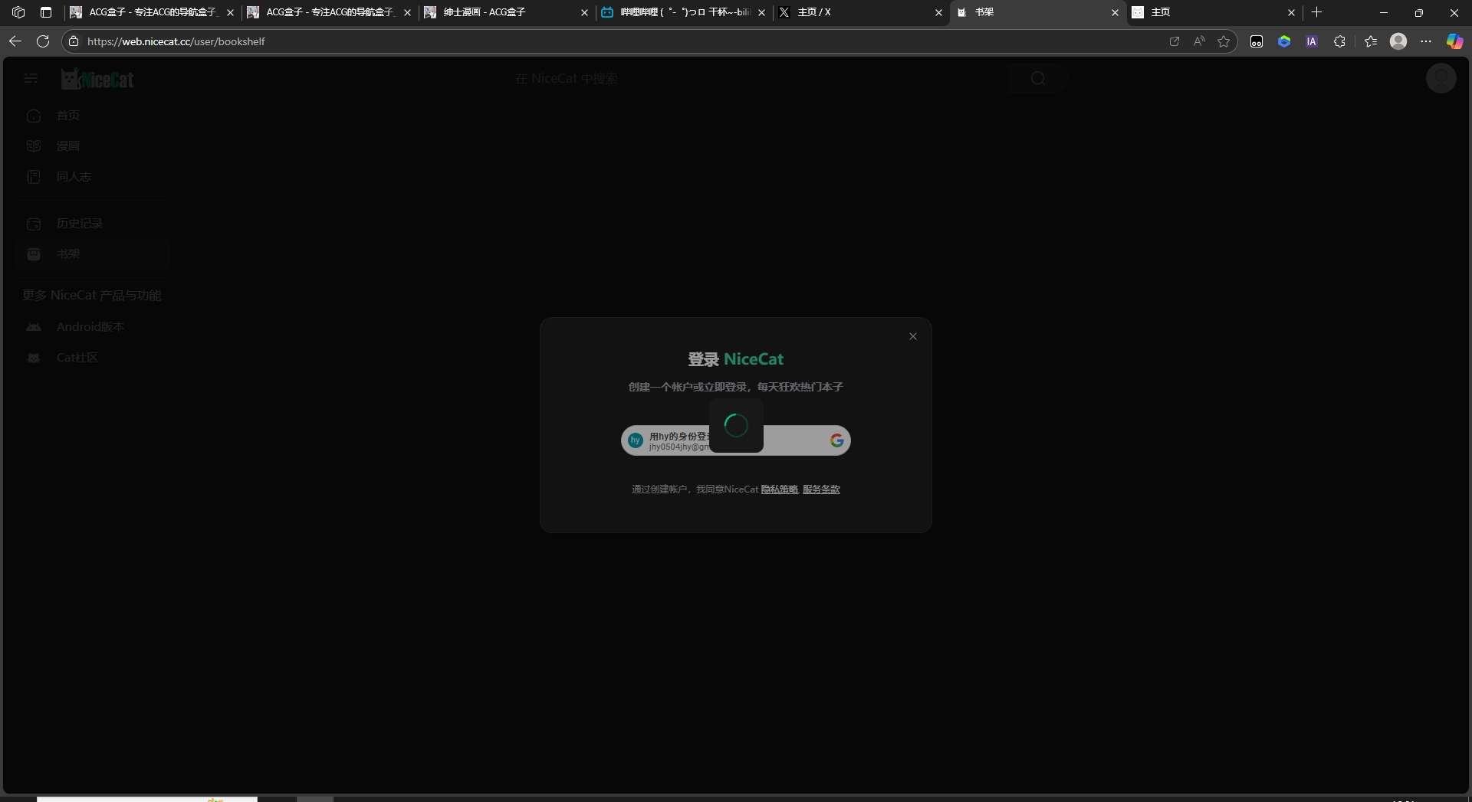
Task: View site information lock icon
Action: [74, 41]
